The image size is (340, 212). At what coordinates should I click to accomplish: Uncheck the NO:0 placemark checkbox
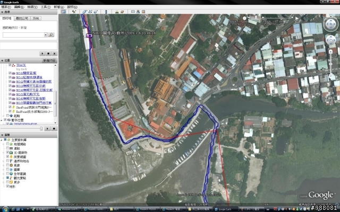(10, 73)
